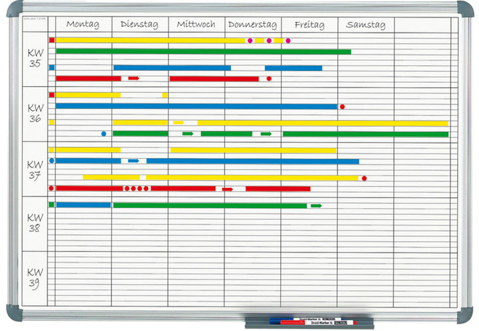Click the red square marker in KW 36

point(52,95)
